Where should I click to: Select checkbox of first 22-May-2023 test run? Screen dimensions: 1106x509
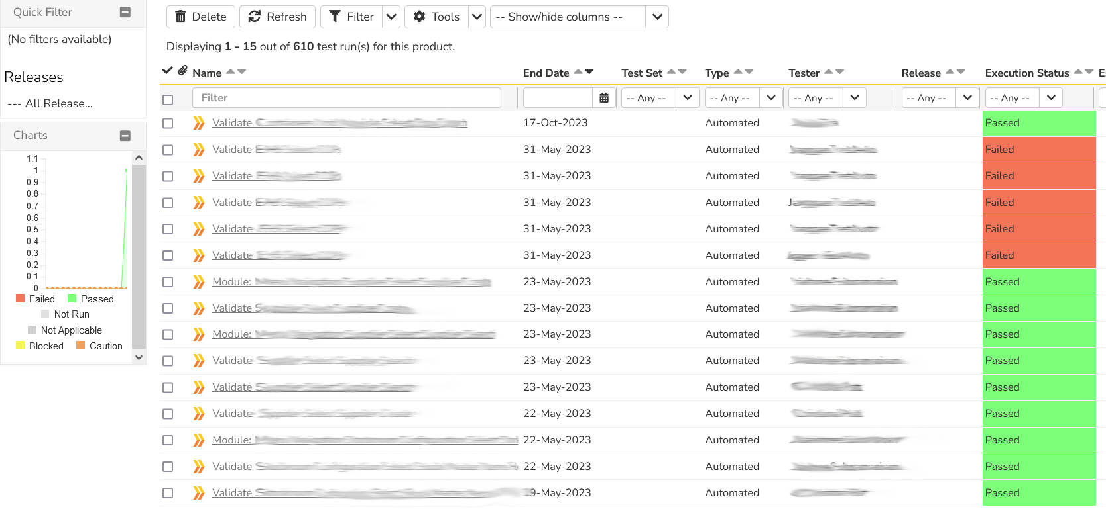tap(168, 414)
